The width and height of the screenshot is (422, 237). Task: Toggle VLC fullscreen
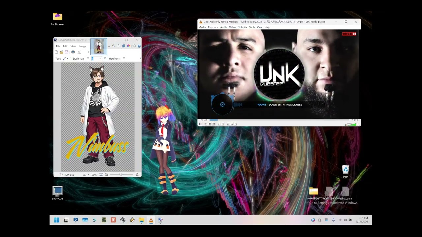pos(219,124)
